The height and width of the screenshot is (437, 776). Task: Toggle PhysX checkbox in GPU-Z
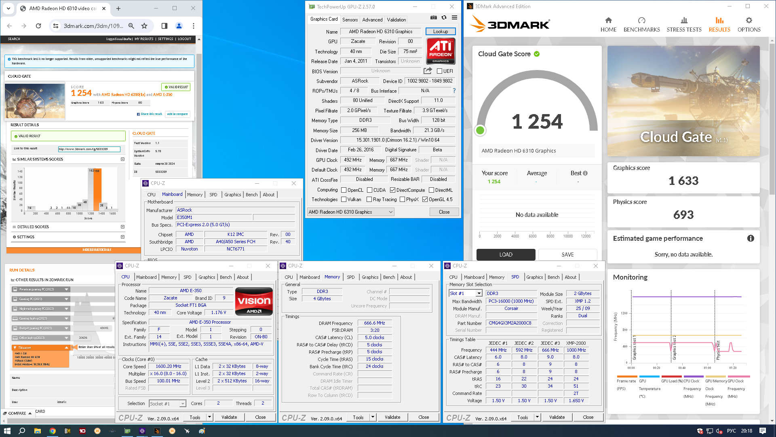402,199
